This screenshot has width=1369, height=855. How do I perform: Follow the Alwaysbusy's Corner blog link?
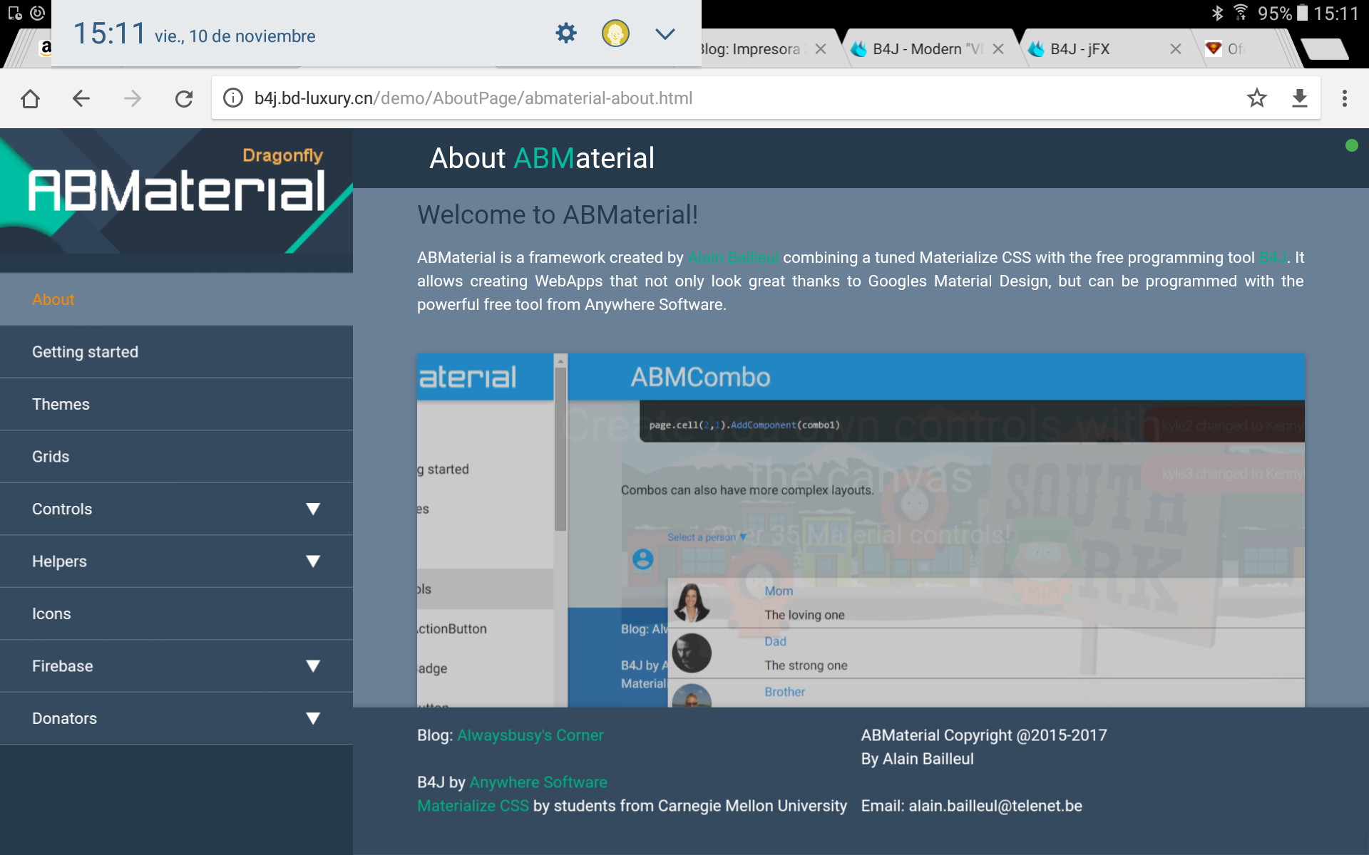pos(530,735)
